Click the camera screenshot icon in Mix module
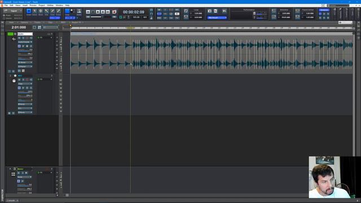Screen dimensions: 361x203 tap(209, 11)
